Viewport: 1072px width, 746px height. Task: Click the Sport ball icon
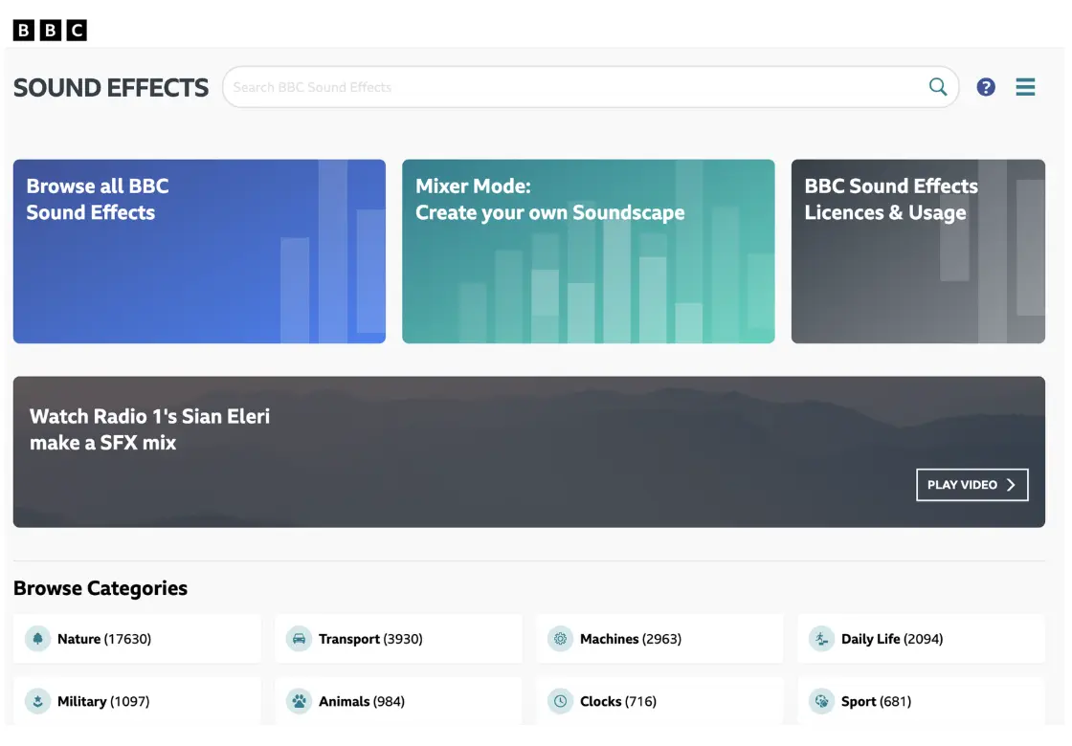pyautogui.click(x=821, y=701)
